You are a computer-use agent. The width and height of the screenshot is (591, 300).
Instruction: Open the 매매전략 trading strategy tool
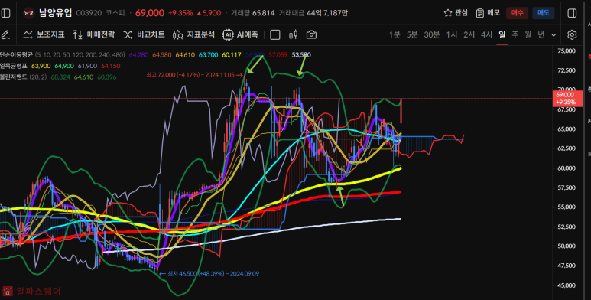pyautogui.click(x=94, y=34)
